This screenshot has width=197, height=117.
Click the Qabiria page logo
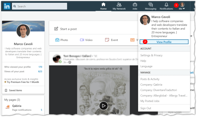tap(8, 107)
